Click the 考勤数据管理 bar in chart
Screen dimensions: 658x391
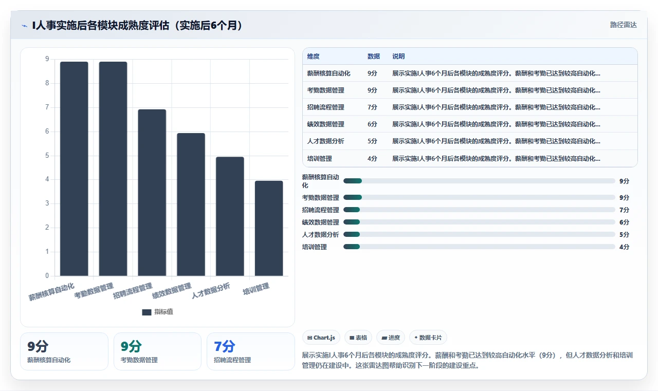point(113,169)
